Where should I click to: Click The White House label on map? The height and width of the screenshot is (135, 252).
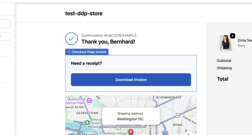click(x=113, y=133)
